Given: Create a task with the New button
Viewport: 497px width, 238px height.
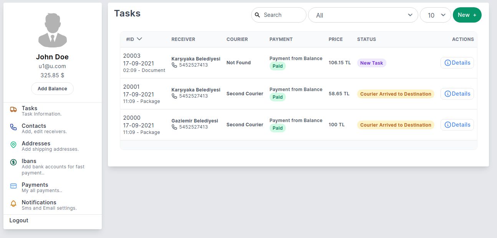Looking at the screenshot, I should 467,15.
